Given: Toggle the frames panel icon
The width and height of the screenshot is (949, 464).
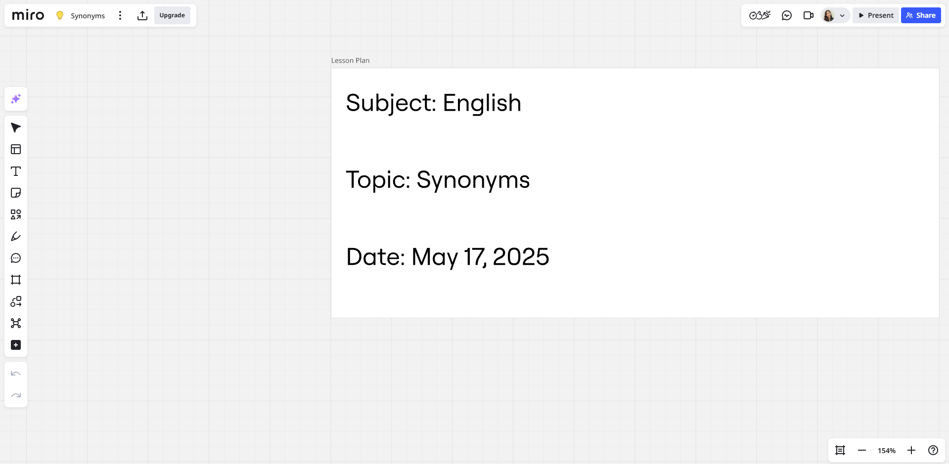Looking at the screenshot, I should [x=840, y=450].
